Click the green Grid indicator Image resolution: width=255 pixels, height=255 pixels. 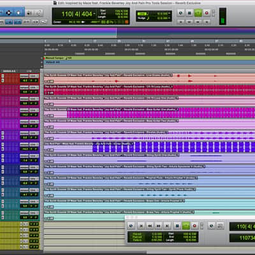point(142,14)
